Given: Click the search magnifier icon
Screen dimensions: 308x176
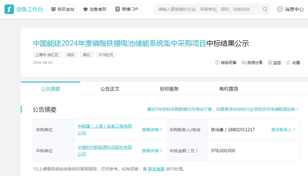Looking at the screenshot, I should tap(265, 9).
